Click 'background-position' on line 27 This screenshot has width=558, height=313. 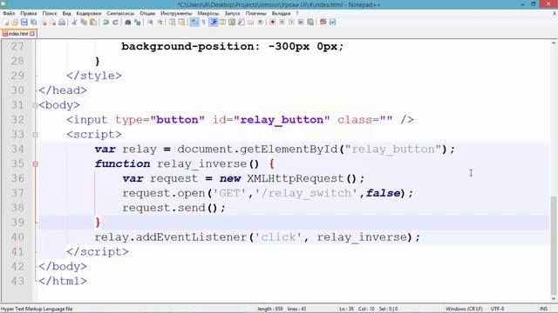tap(187, 46)
